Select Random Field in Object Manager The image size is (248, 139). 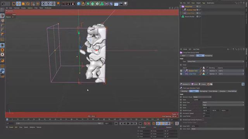(191, 10)
